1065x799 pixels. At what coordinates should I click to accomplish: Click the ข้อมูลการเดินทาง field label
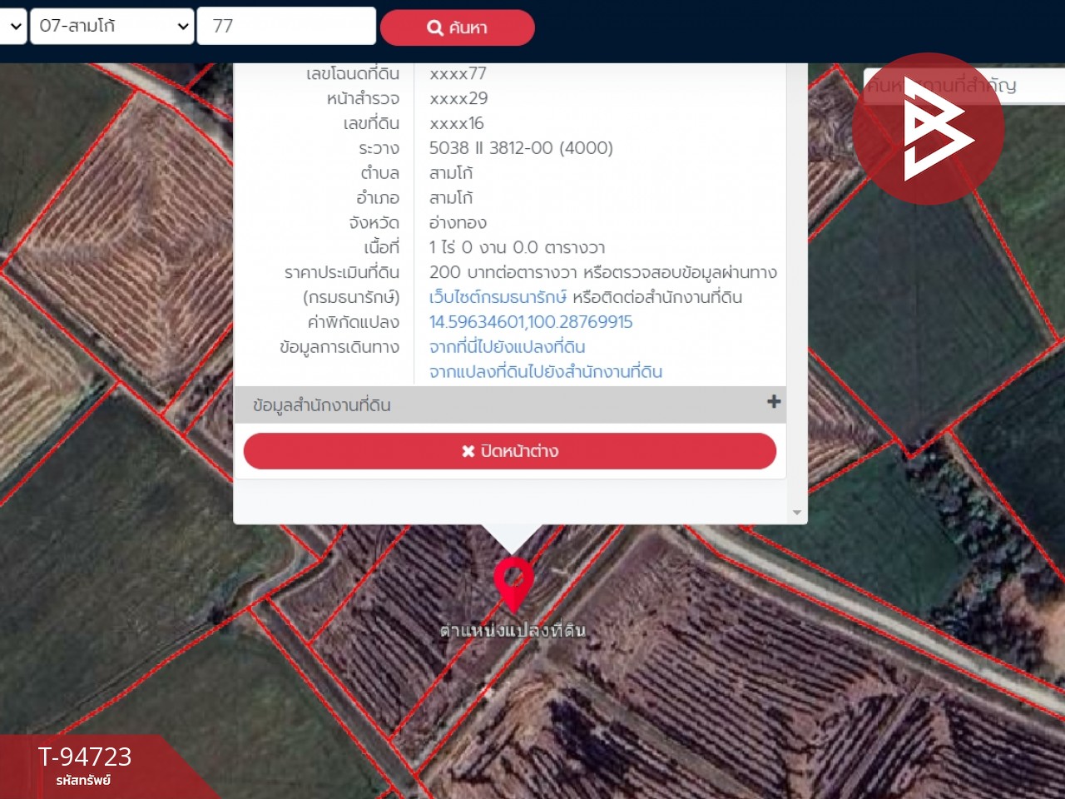(339, 347)
